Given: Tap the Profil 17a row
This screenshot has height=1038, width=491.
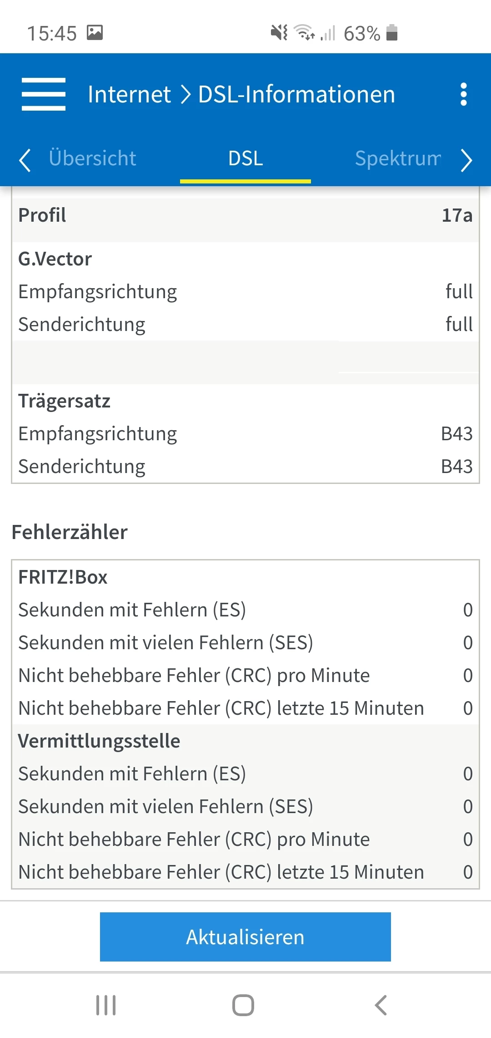Looking at the screenshot, I should pyautogui.click(x=245, y=215).
